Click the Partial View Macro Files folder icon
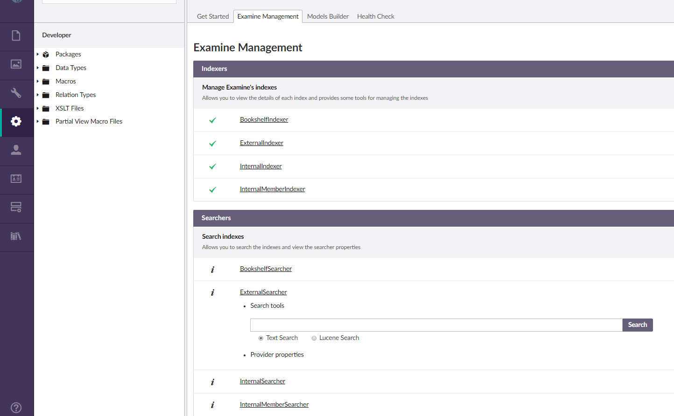Image resolution: width=674 pixels, height=416 pixels. click(x=46, y=122)
